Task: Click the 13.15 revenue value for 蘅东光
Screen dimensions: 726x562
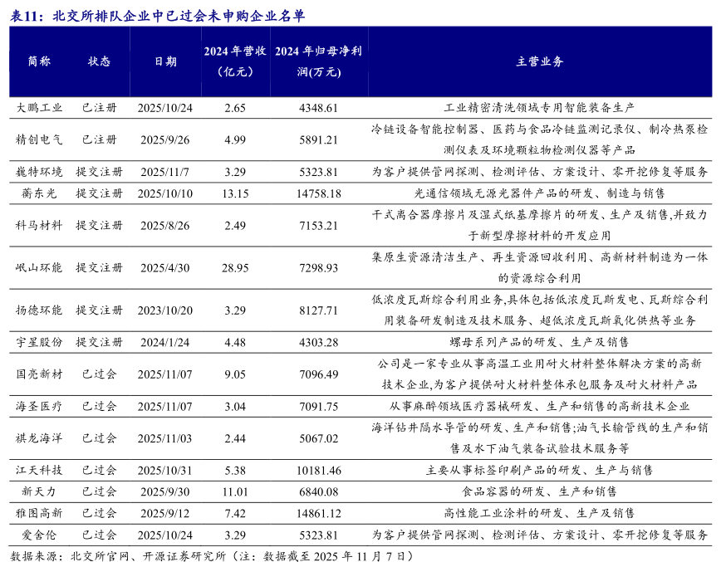Action: pos(235,193)
